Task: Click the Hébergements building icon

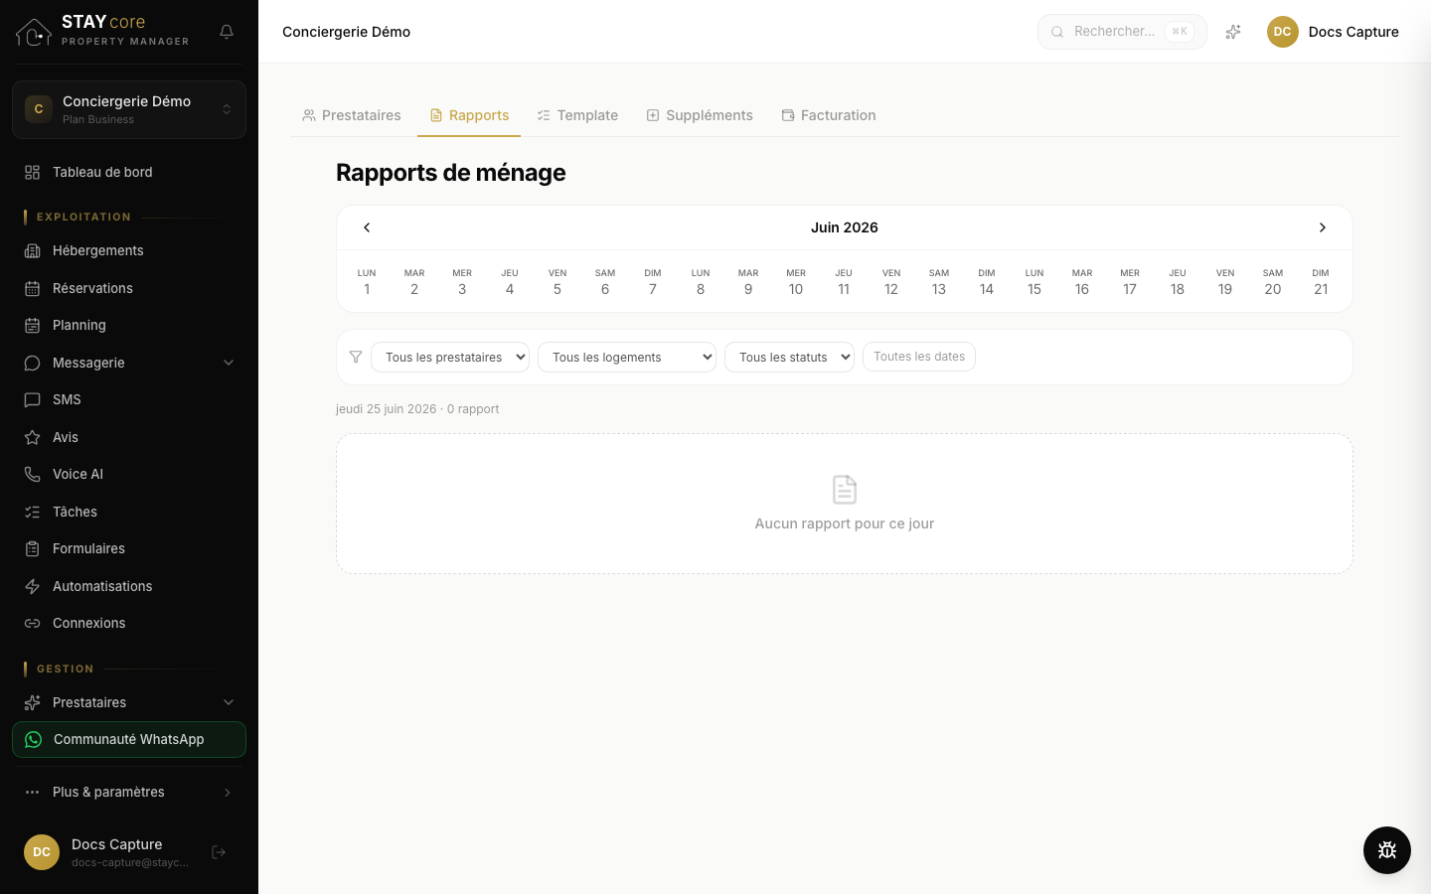Action: click(33, 250)
